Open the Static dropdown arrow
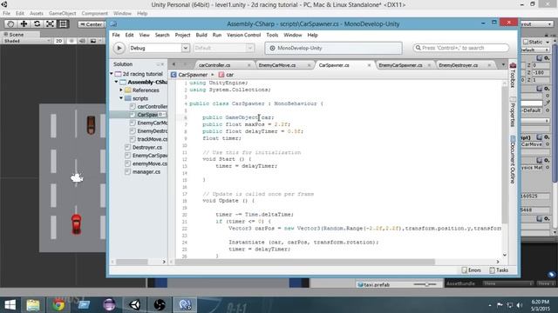 [x=548, y=42]
